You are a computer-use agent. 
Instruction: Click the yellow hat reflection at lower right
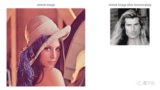click(79, 65)
